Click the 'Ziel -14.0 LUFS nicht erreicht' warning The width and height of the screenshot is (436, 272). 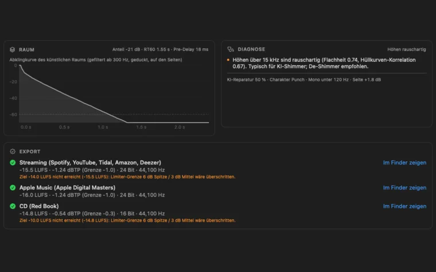(127, 177)
